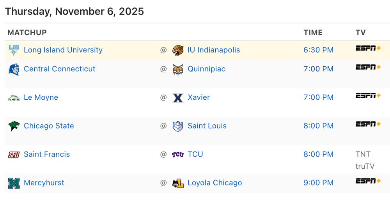Open the 9:00 PM Mercyhurst game link
Image resolution: width=390 pixels, height=201 pixels.
click(318, 183)
